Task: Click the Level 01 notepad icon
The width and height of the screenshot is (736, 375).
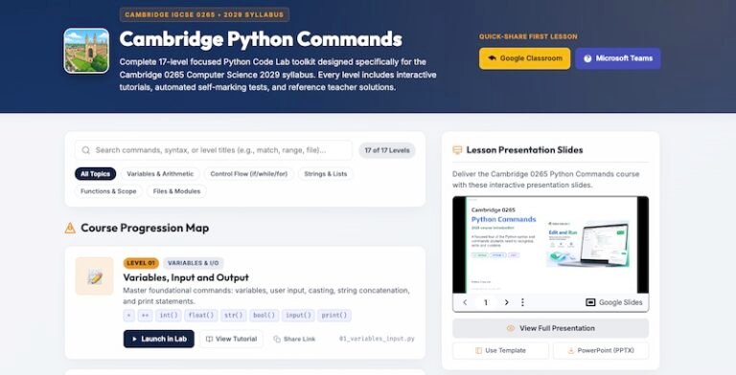Action: pyautogui.click(x=94, y=276)
